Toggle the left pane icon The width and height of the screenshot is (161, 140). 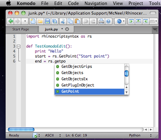coord(131,21)
